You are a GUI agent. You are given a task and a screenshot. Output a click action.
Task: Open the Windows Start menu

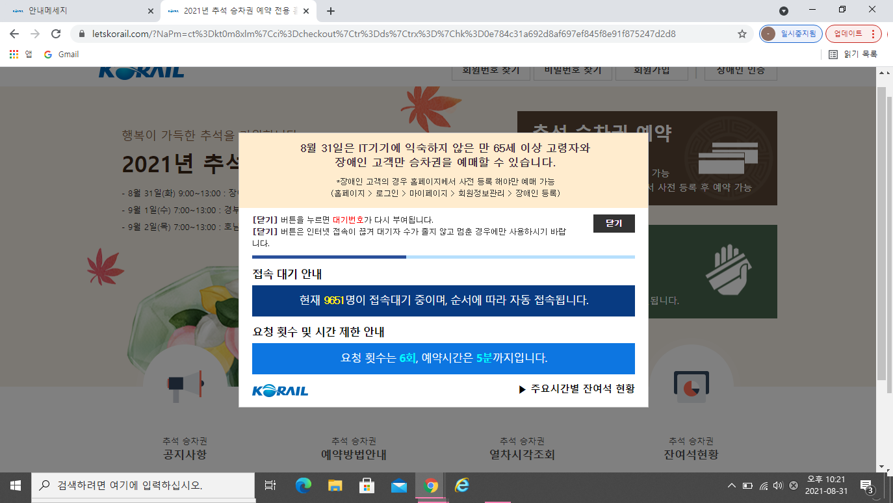pos(16,485)
